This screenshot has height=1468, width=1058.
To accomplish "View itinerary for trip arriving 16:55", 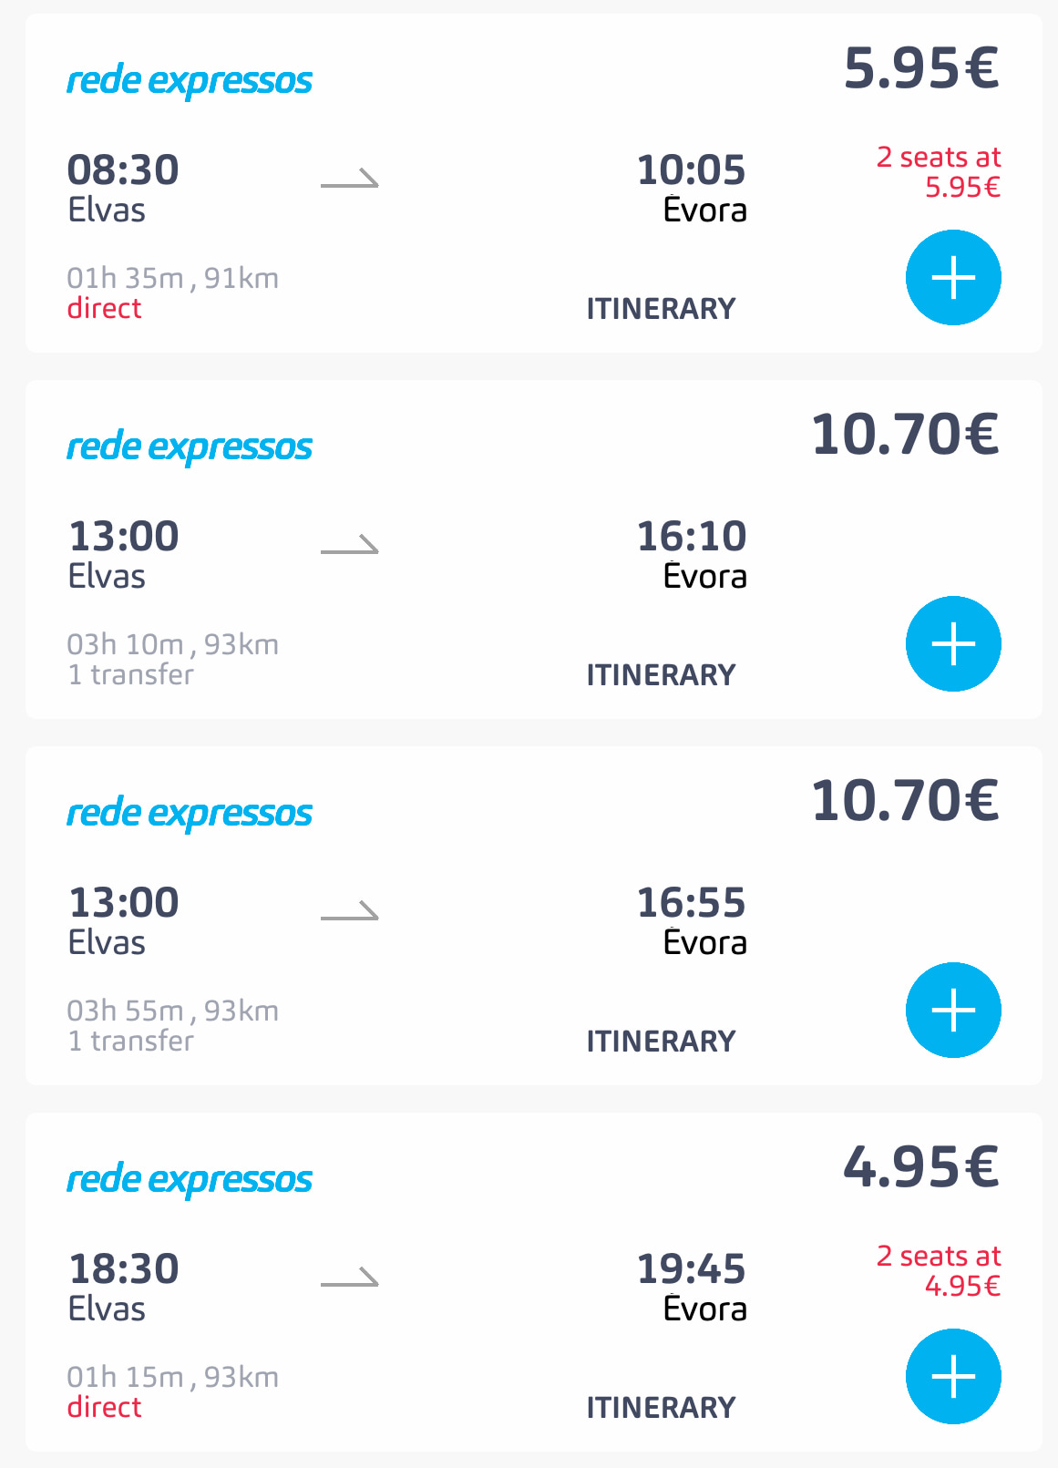I will pos(661,1042).
